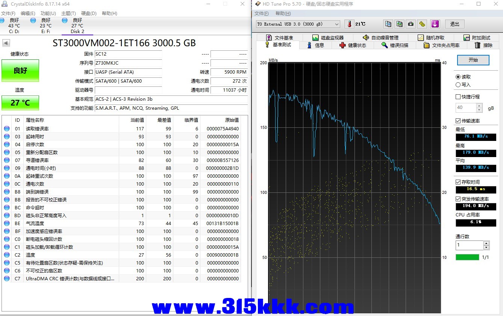
Task: Click the CrystalDiskInfo title bar app icon
Action: point(5,4)
